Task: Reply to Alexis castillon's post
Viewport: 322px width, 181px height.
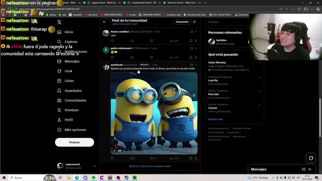Action: [x=112, y=41]
